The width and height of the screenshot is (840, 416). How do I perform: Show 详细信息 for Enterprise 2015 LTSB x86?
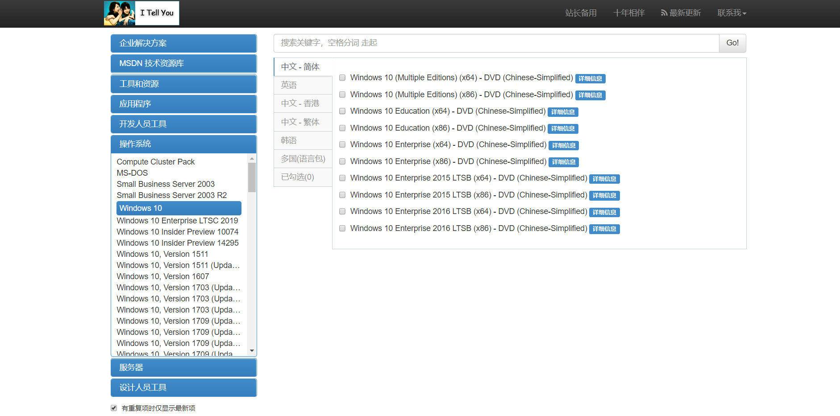click(x=604, y=195)
